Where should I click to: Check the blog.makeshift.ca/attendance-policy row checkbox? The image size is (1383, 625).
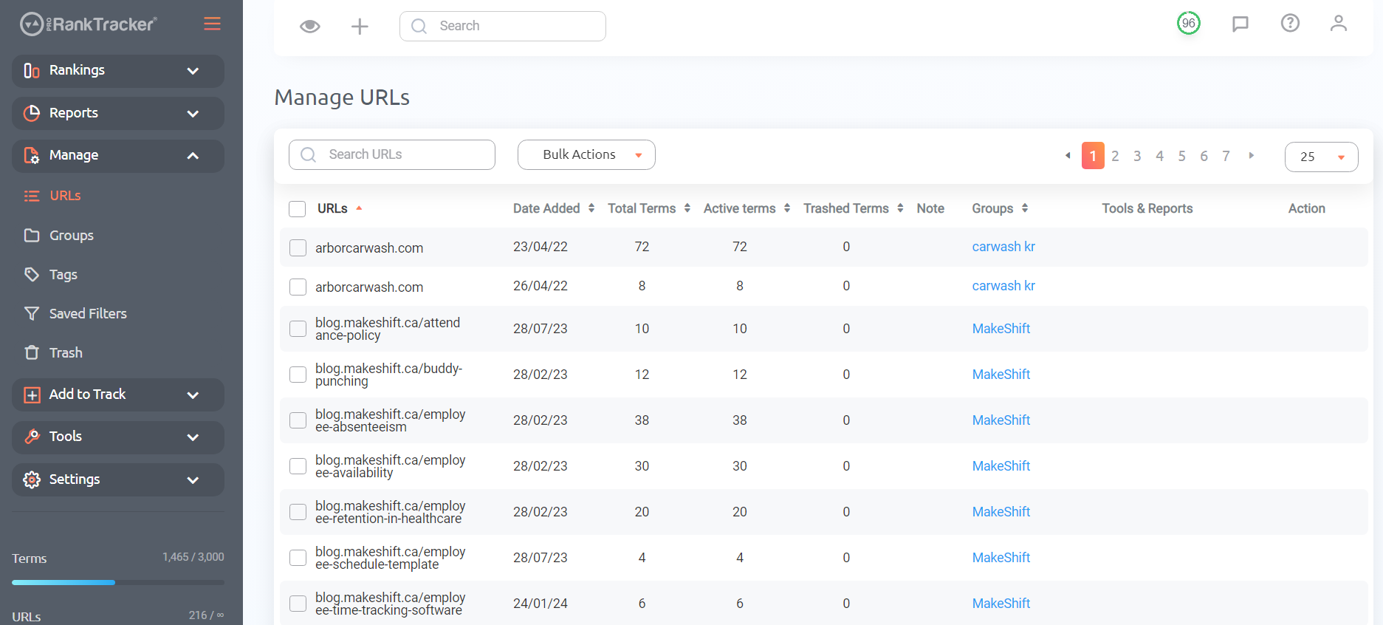coord(298,329)
